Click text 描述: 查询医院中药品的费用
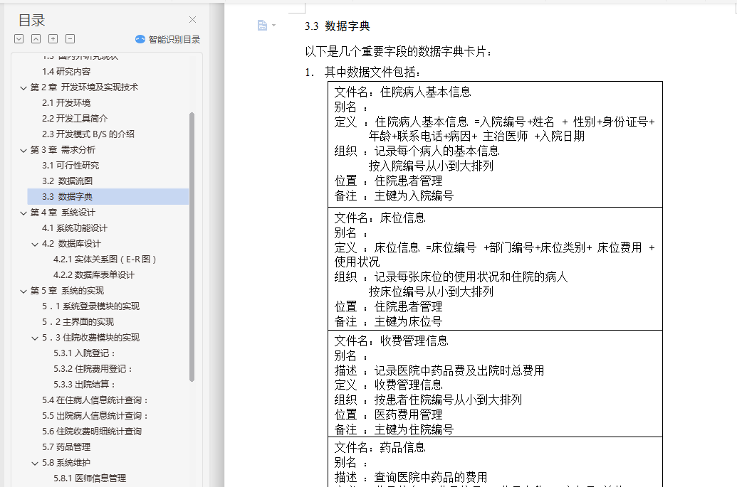 (x=411, y=478)
